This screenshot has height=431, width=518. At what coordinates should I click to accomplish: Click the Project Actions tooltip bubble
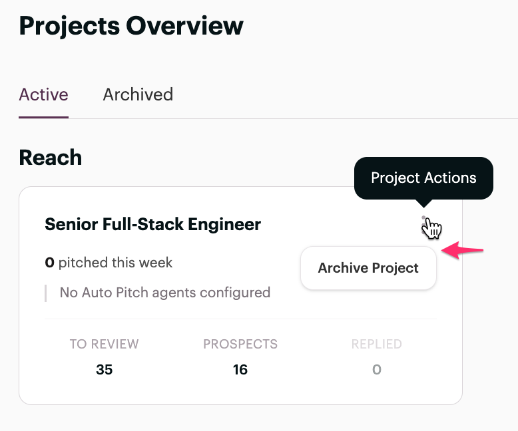[423, 178]
